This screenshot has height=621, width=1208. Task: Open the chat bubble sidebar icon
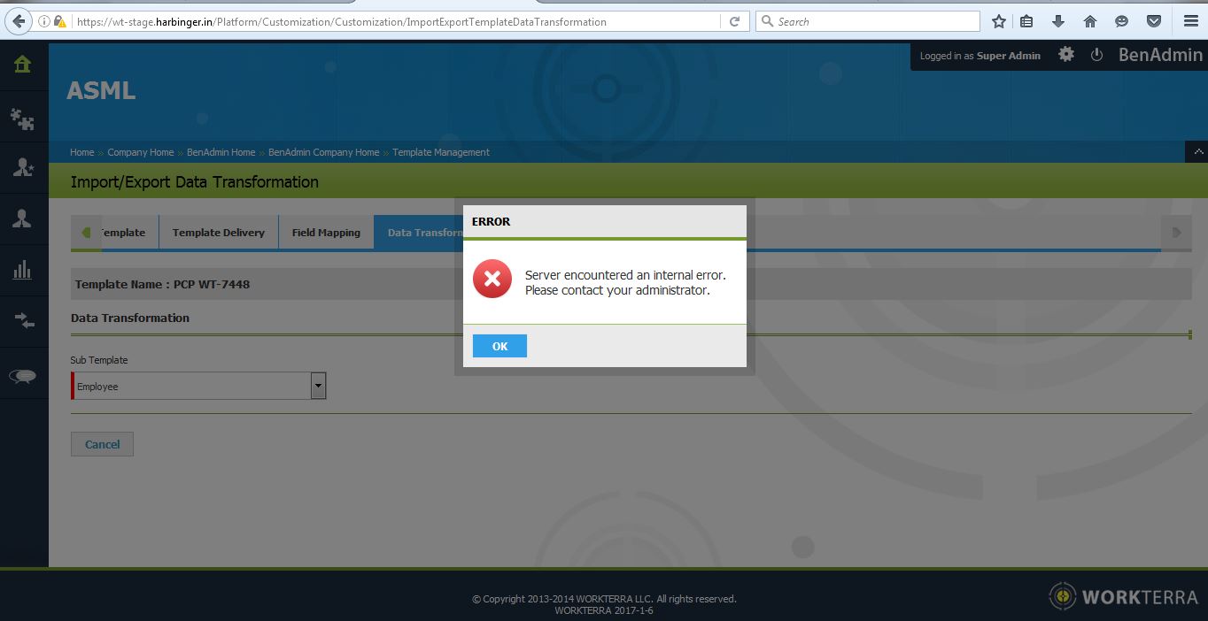pos(22,376)
